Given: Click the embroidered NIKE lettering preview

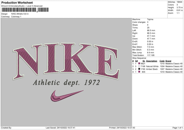Looking at the screenshot, I should 66,61.
